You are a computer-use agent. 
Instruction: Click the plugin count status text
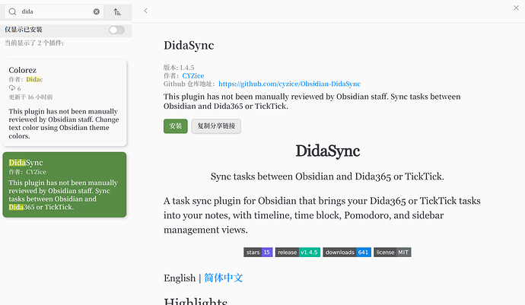coord(34,43)
